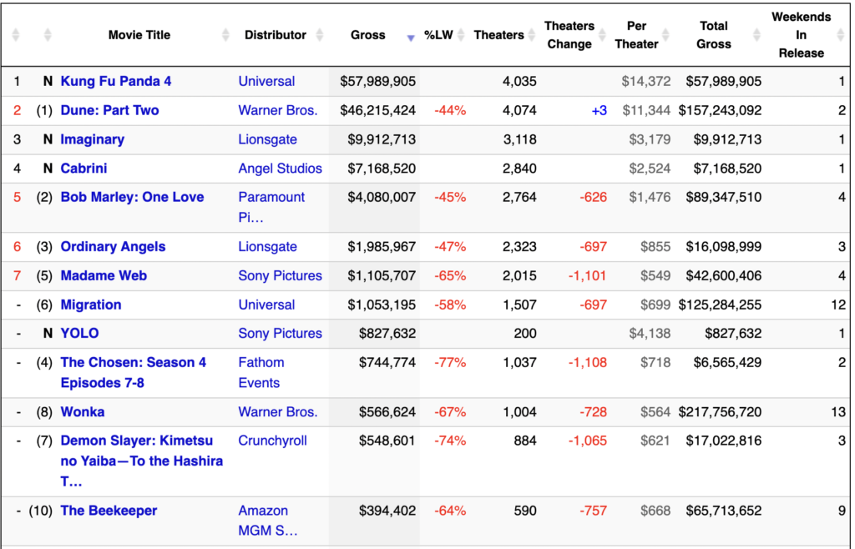
Task: Open Wonka movie link
Action: [x=83, y=412]
